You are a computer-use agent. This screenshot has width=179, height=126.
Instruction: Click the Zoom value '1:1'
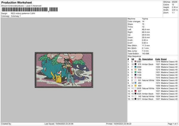173,12
